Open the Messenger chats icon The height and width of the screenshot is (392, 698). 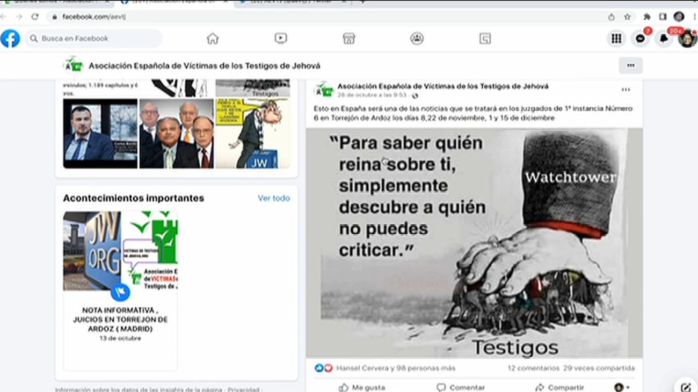(x=640, y=39)
